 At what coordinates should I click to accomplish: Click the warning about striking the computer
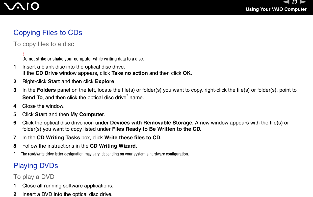(83, 59)
